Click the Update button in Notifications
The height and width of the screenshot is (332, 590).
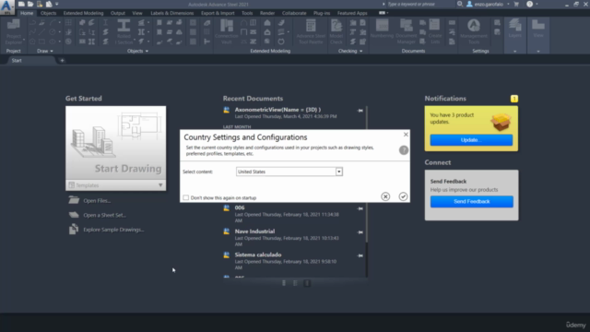click(x=471, y=140)
